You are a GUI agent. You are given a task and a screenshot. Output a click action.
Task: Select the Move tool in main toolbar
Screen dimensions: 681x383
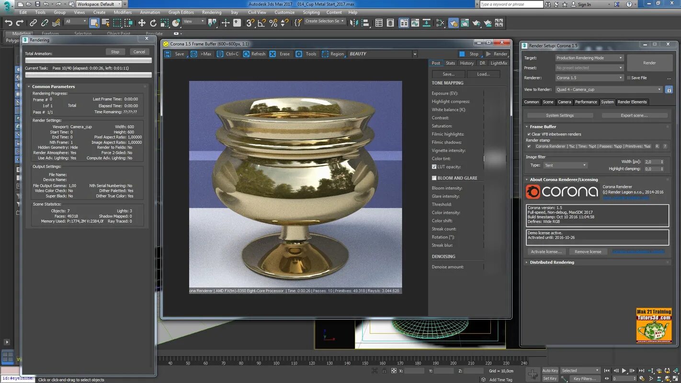pos(142,23)
